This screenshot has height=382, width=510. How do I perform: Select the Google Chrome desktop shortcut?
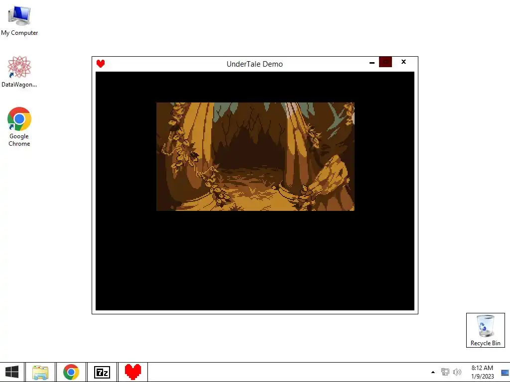19,127
